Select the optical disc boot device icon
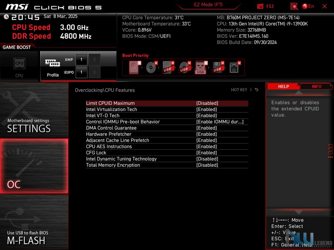Viewport: 334px width, 250px height. (x=151, y=67)
